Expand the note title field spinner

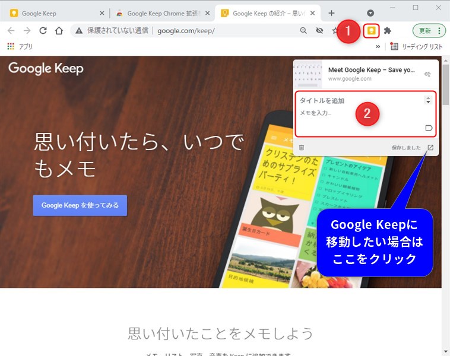428,101
